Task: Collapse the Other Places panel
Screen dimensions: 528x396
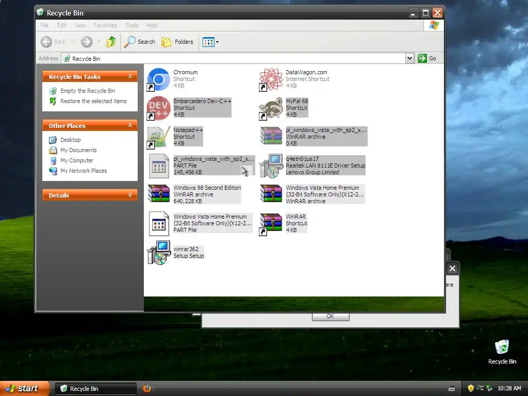Action: (x=130, y=125)
